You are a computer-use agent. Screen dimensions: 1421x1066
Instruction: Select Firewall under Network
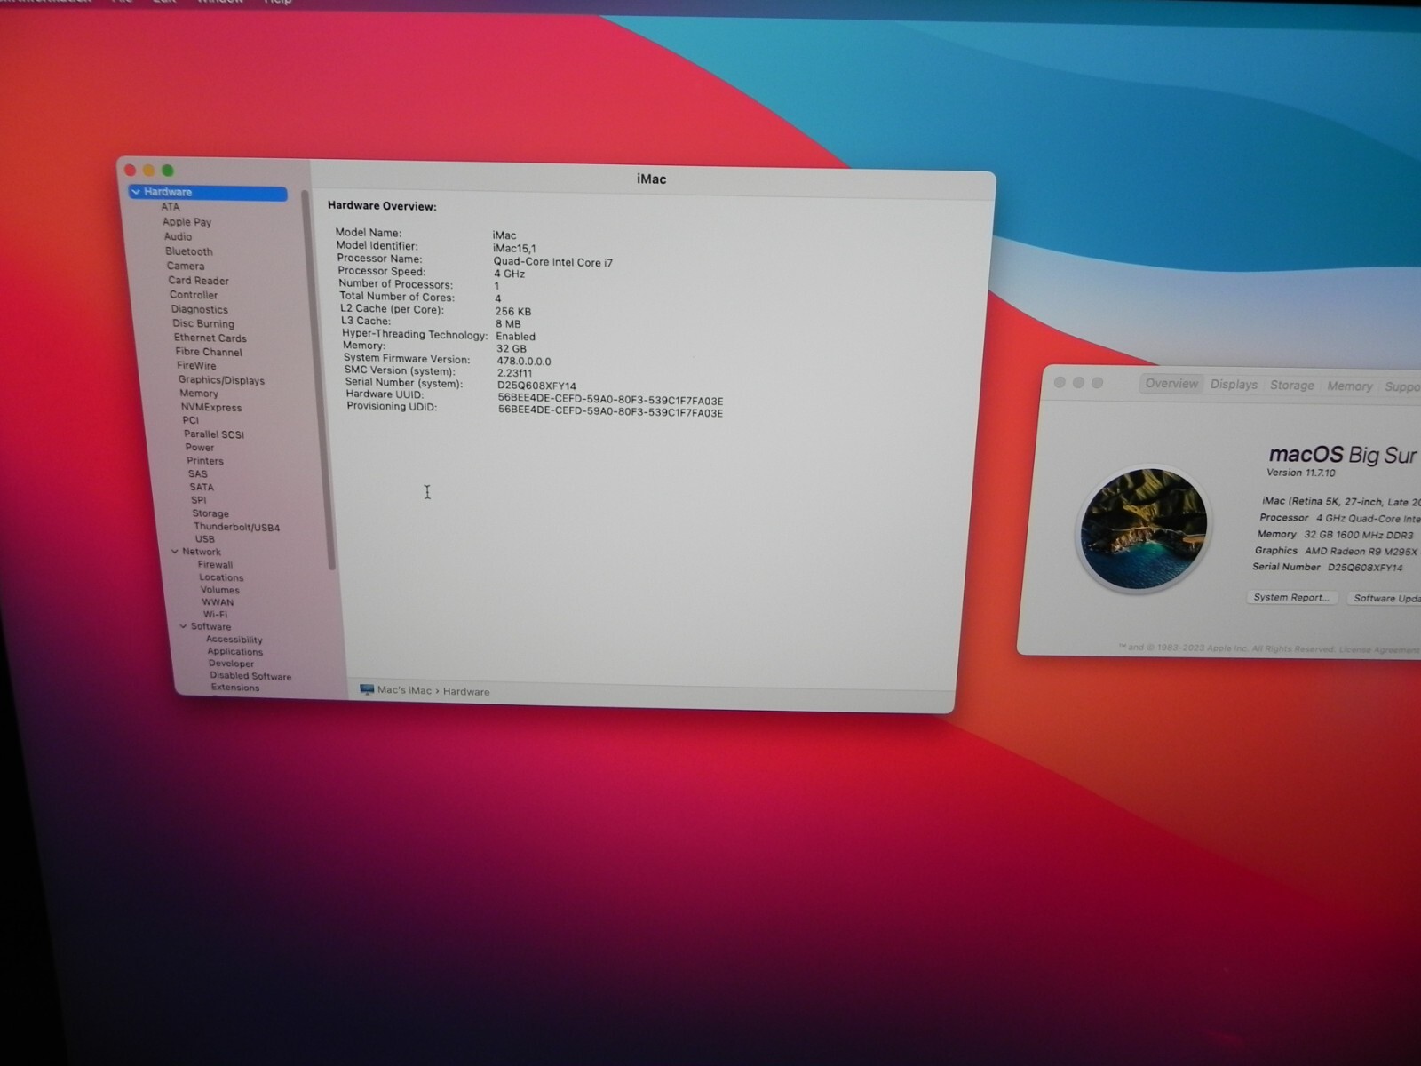(215, 564)
